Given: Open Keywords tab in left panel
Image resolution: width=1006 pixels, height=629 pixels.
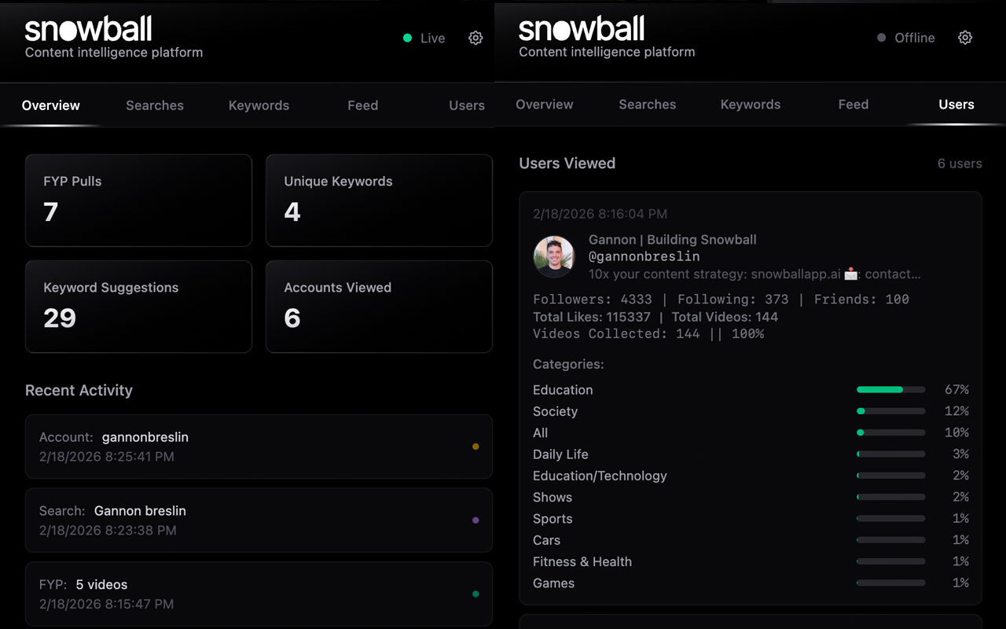Looking at the screenshot, I should [x=259, y=105].
